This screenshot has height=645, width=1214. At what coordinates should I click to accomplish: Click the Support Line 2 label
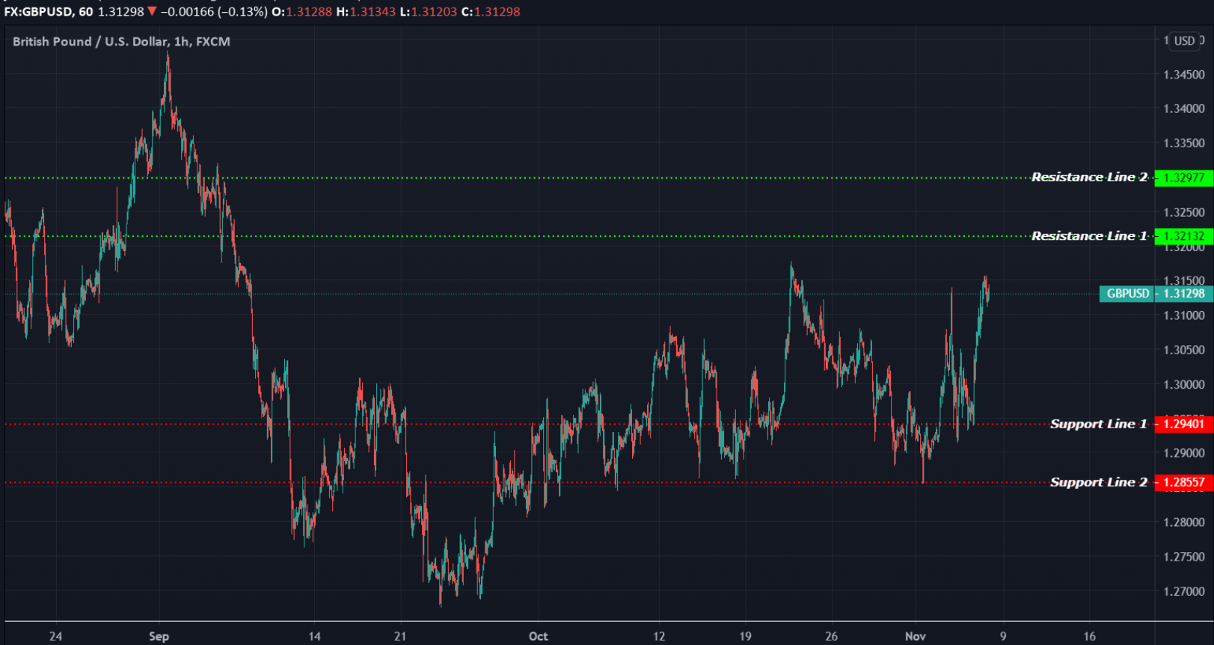point(1098,482)
